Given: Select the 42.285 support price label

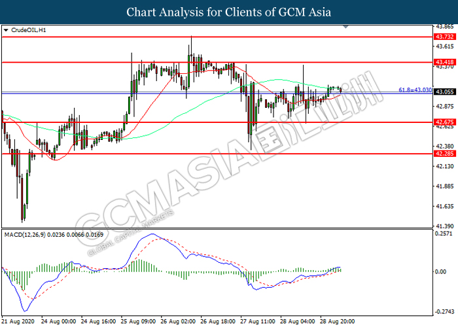Looking at the screenshot, I should (x=444, y=153).
